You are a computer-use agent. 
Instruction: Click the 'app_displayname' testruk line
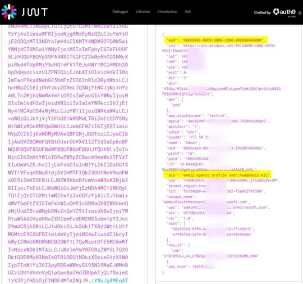tap(197, 116)
